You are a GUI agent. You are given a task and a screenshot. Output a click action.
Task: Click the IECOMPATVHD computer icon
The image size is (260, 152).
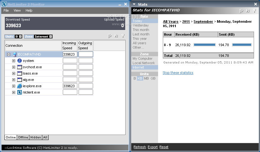[15, 54]
